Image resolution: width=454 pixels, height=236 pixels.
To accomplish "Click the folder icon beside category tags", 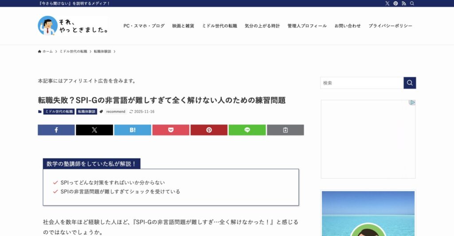I will pos(39,112).
